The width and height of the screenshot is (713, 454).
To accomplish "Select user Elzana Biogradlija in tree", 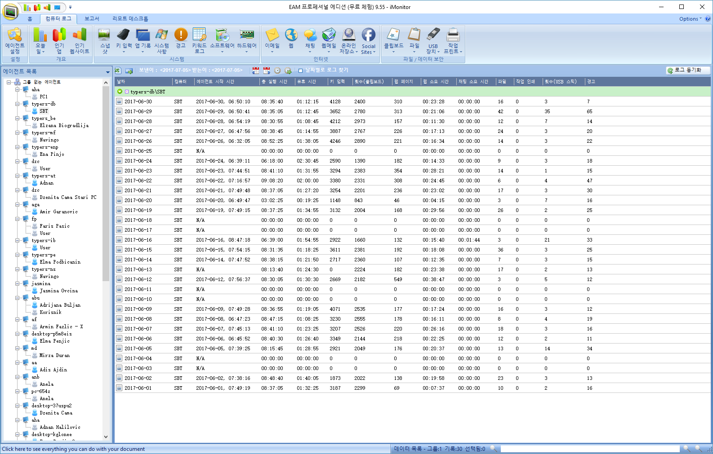I will pyautogui.click(x=64, y=125).
